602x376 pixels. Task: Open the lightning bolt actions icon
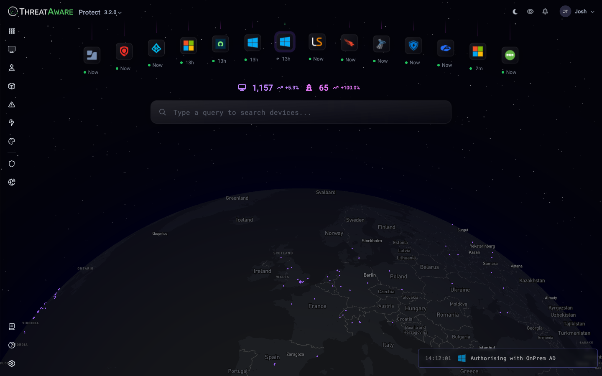12,123
